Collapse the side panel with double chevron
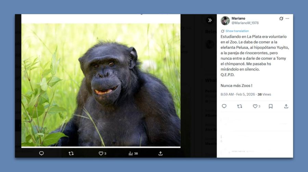This screenshot has width=308, height=172. point(210,20)
